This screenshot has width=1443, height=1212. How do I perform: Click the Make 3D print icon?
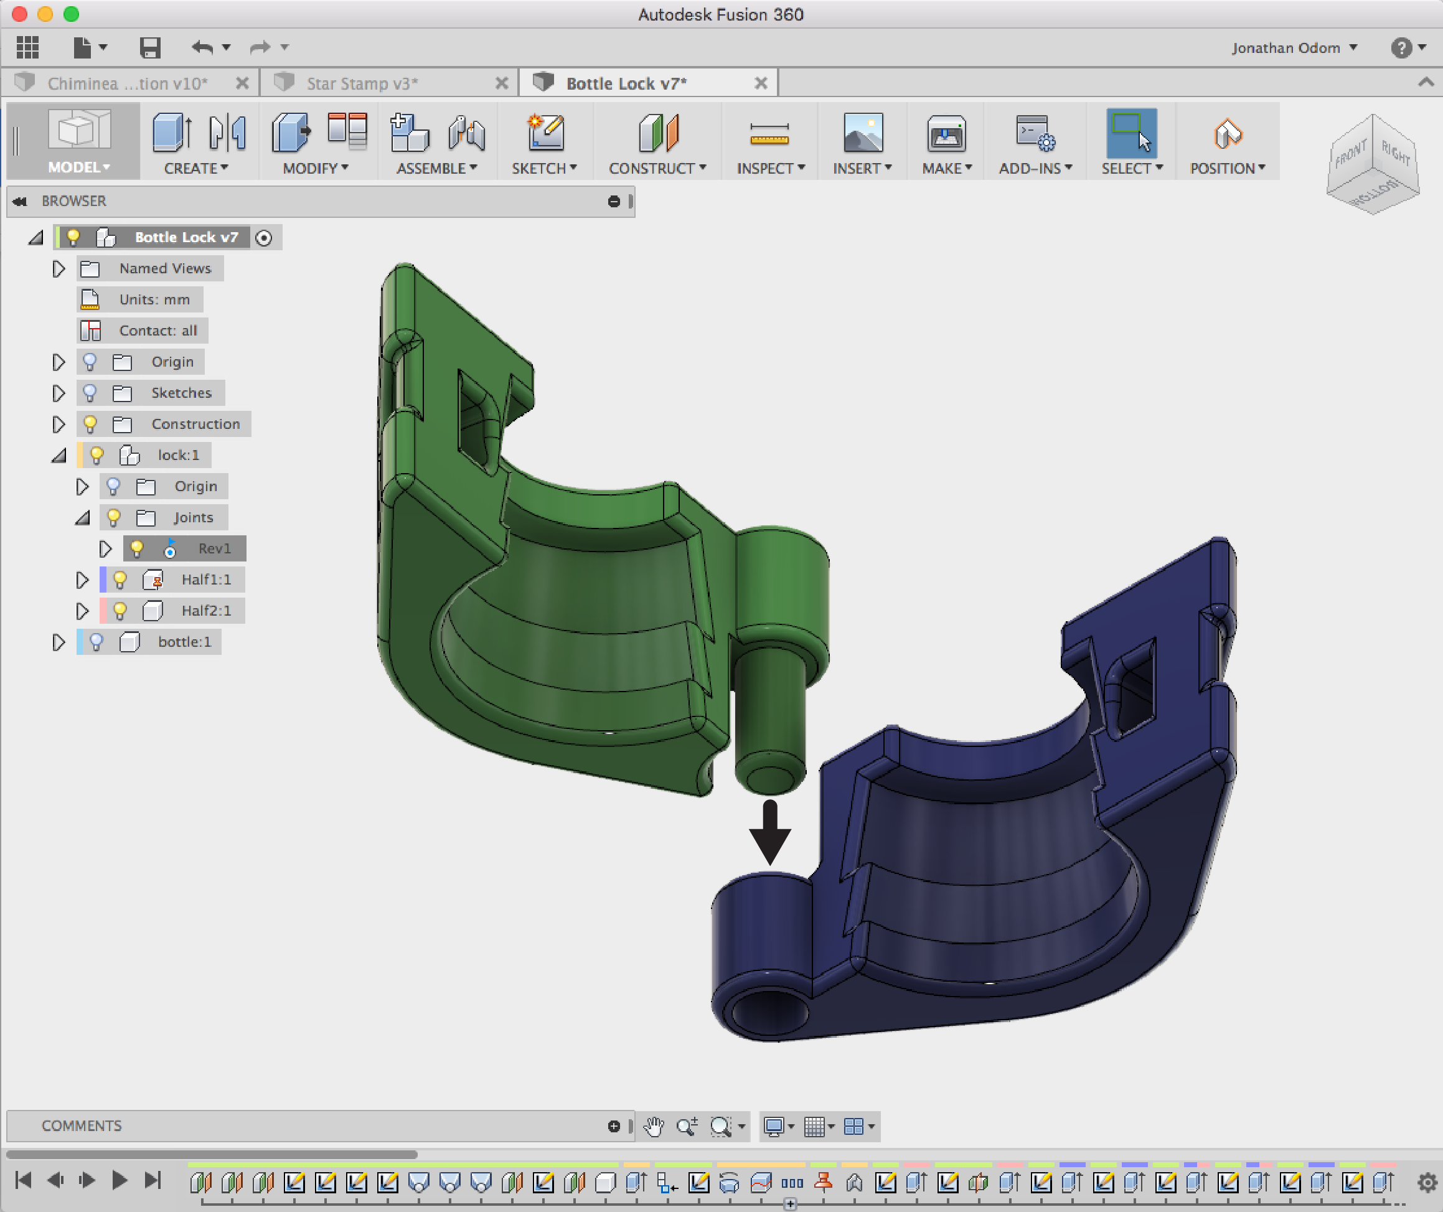coord(946,133)
